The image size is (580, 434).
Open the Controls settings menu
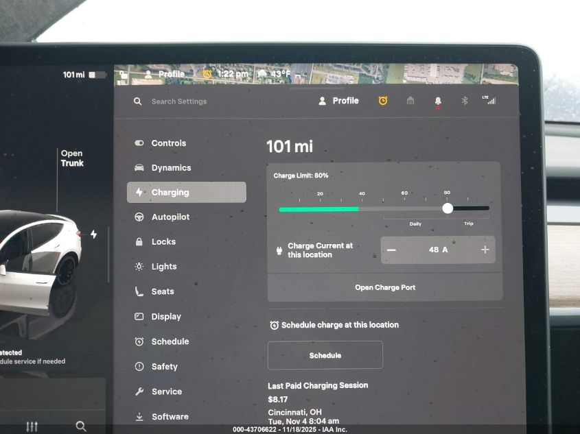pyautogui.click(x=168, y=143)
